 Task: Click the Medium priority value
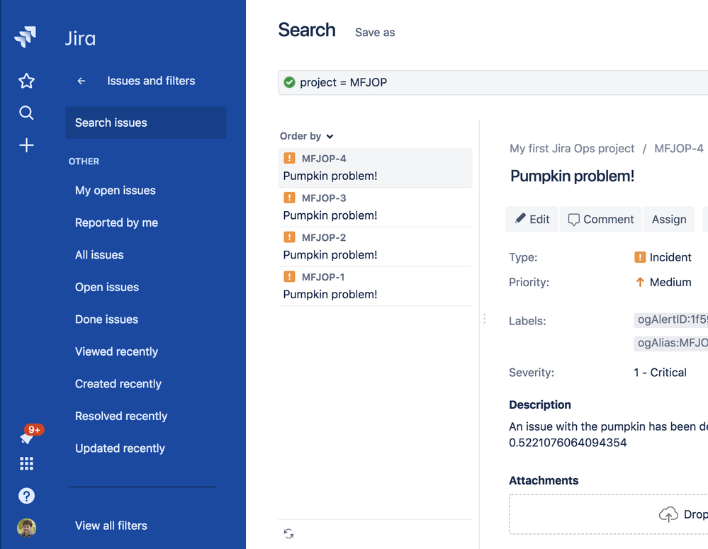point(670,282)
